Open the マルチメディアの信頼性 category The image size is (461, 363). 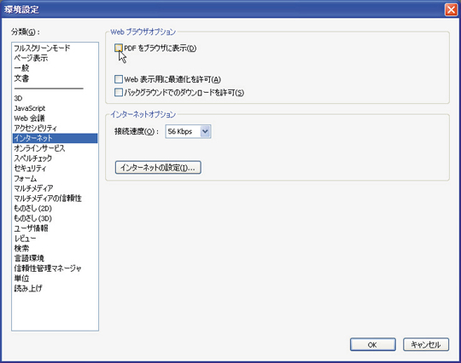[x=48, y=199]
